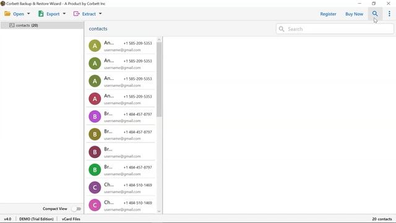Click the magnifier icon inside search box
Viewport: 396px width, 223px height.
click(282, 29)
